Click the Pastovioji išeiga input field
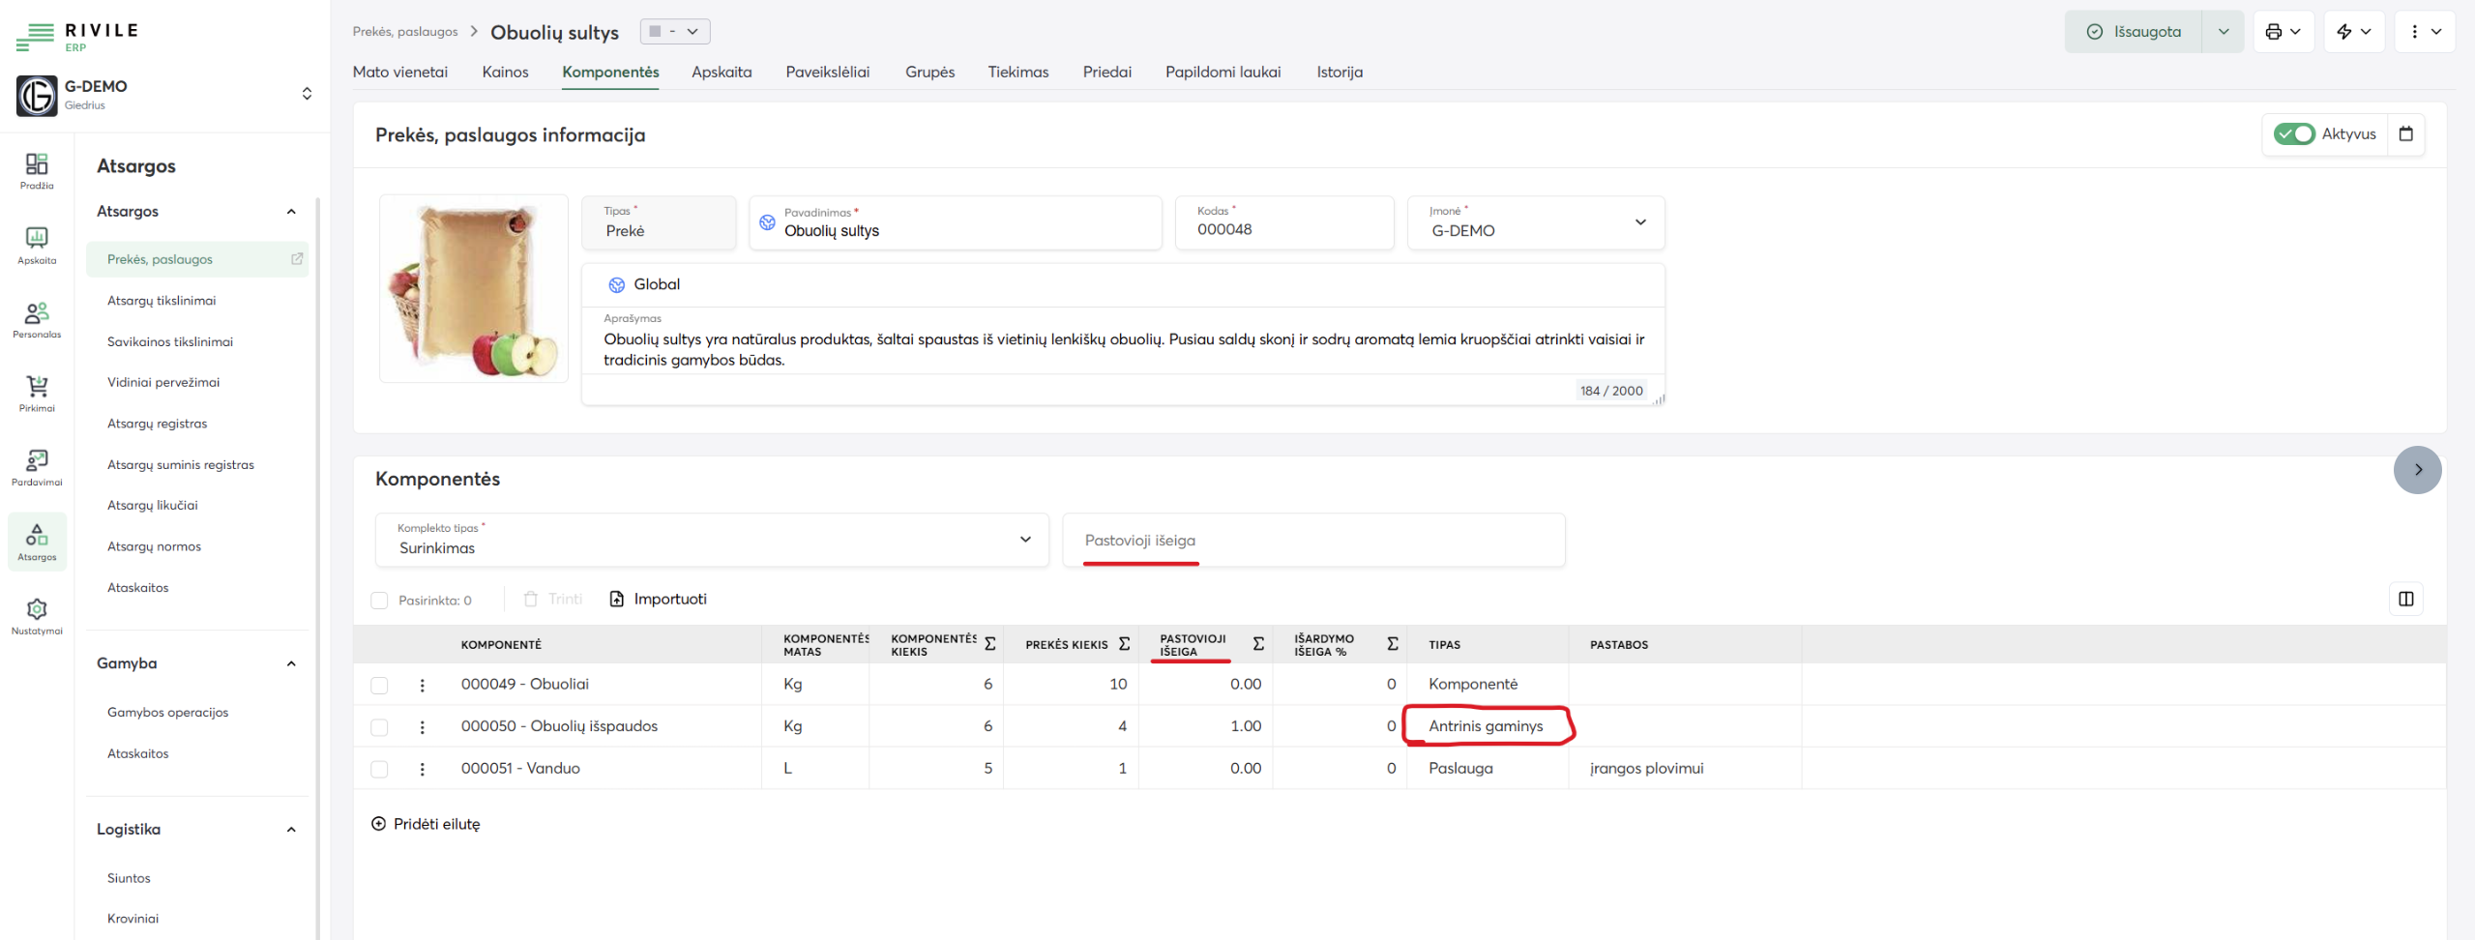2475x940 pixels. [x=1312, y=541]
